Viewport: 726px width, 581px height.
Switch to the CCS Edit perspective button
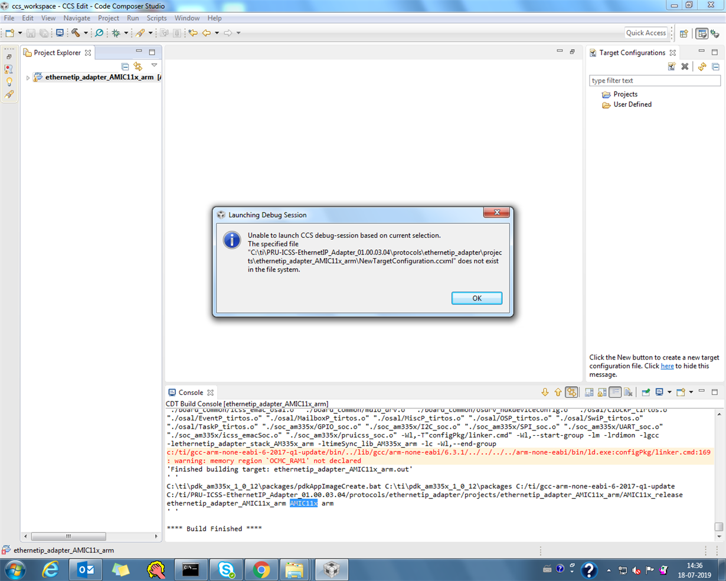pyautogui.click(x=701, y=34)
